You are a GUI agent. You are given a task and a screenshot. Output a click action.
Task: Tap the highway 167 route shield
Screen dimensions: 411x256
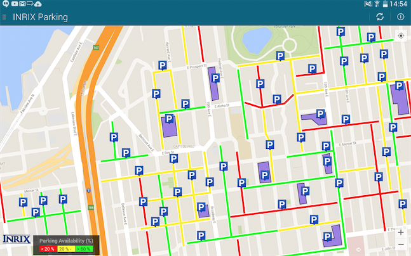pos(96,48)
